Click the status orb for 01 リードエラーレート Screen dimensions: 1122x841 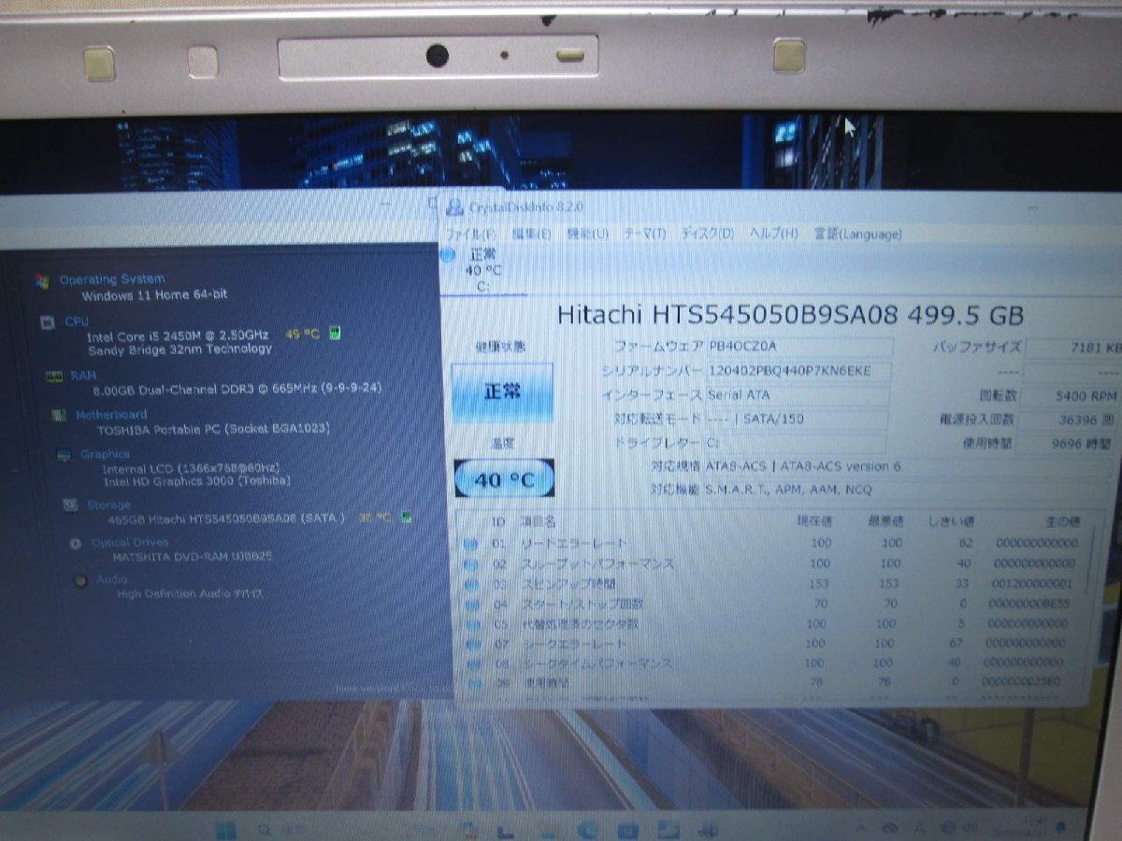[x=470, y=543]
